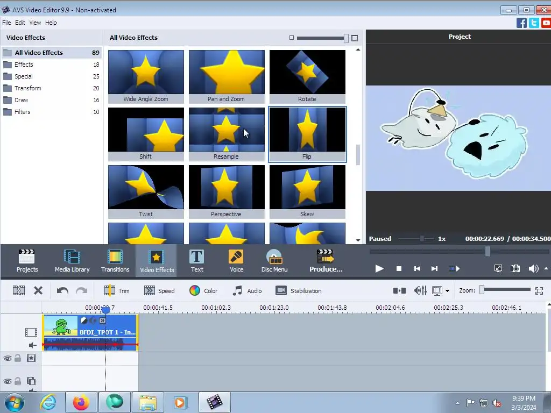
Task: Open the Edit menu
Action: (20, 23)
